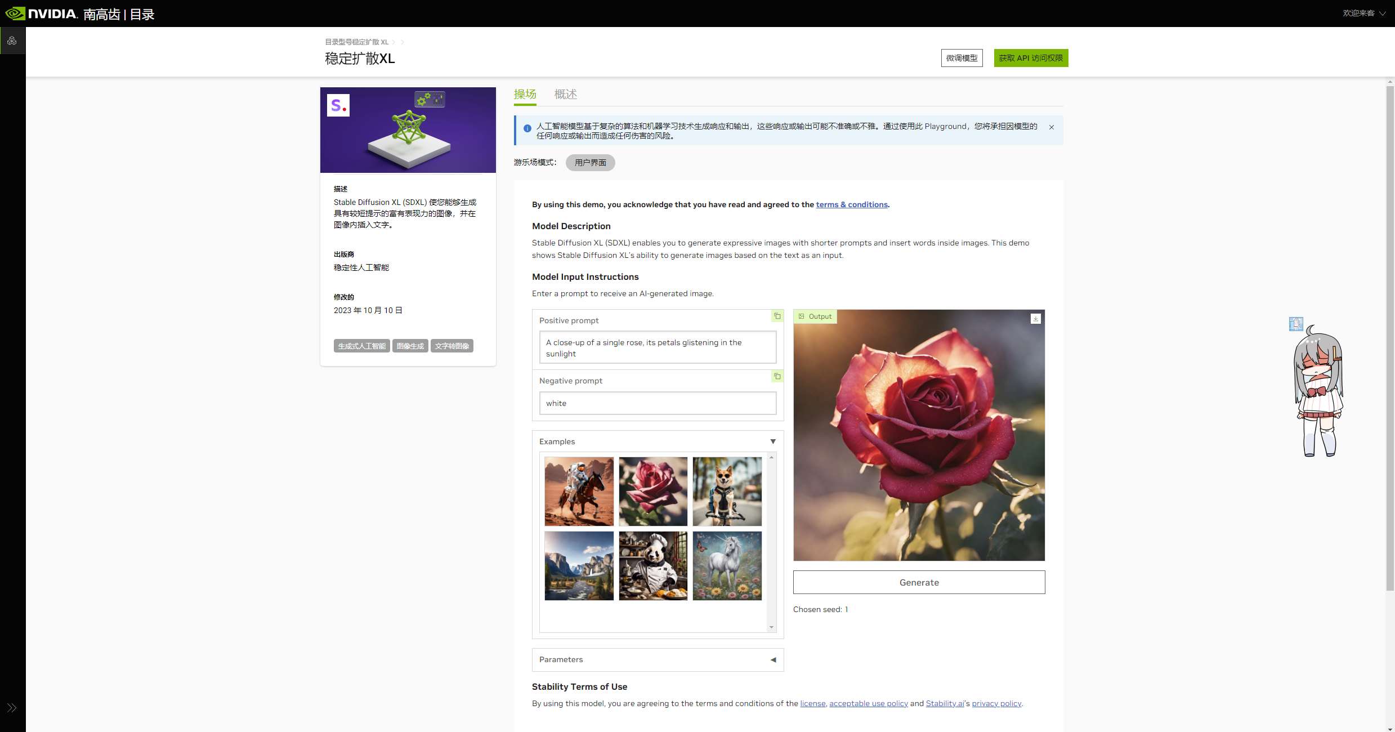
Task: Click the generated rose output image
Action: pos(919,435)
